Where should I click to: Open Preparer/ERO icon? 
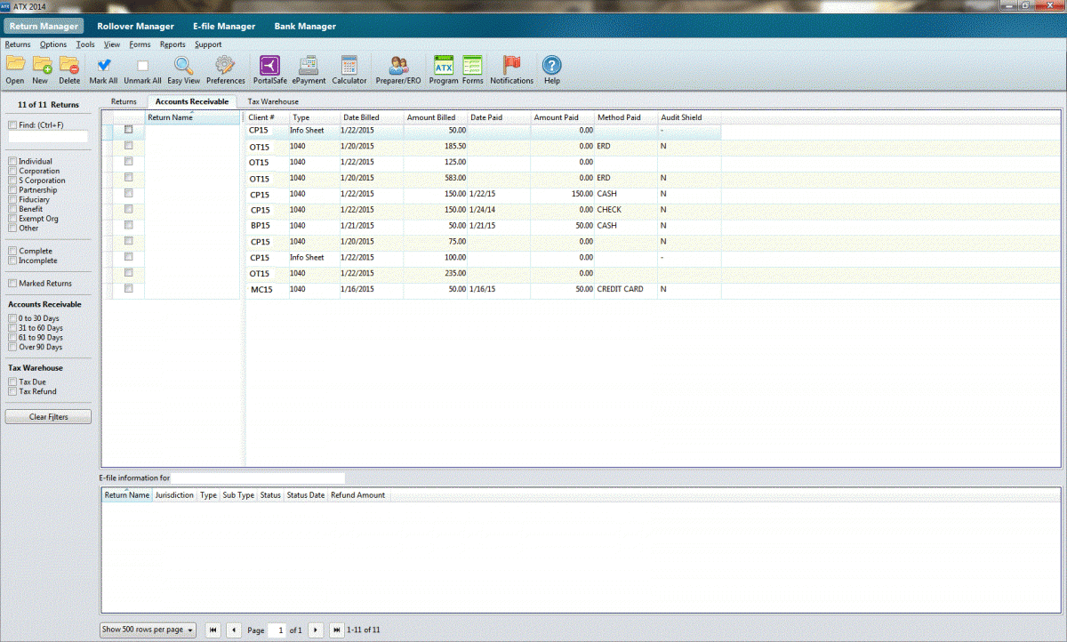tap(398, 65)
